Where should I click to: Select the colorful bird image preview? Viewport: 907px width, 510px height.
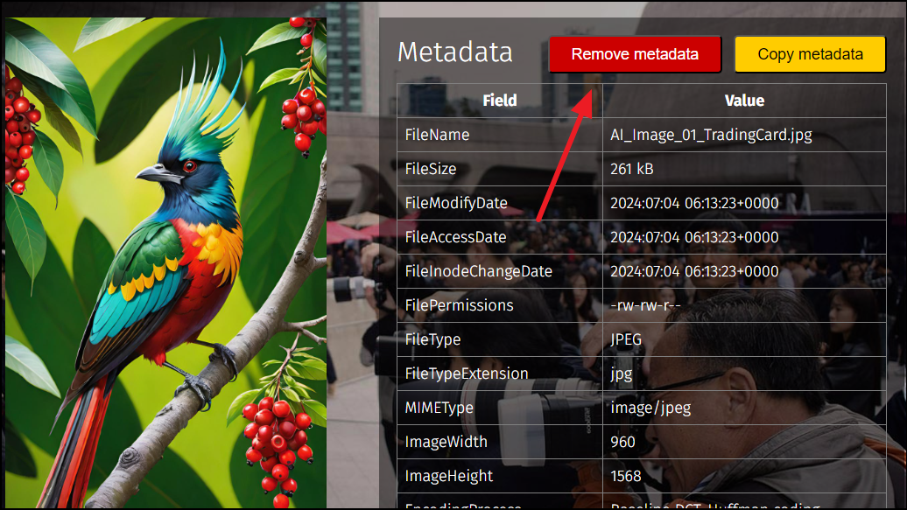[x=166, y=263]
